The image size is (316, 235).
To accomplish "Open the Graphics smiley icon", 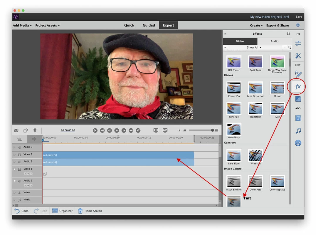I will 298,143.
